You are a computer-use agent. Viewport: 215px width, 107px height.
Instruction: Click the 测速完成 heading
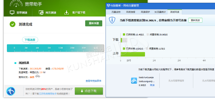(26, 24)
